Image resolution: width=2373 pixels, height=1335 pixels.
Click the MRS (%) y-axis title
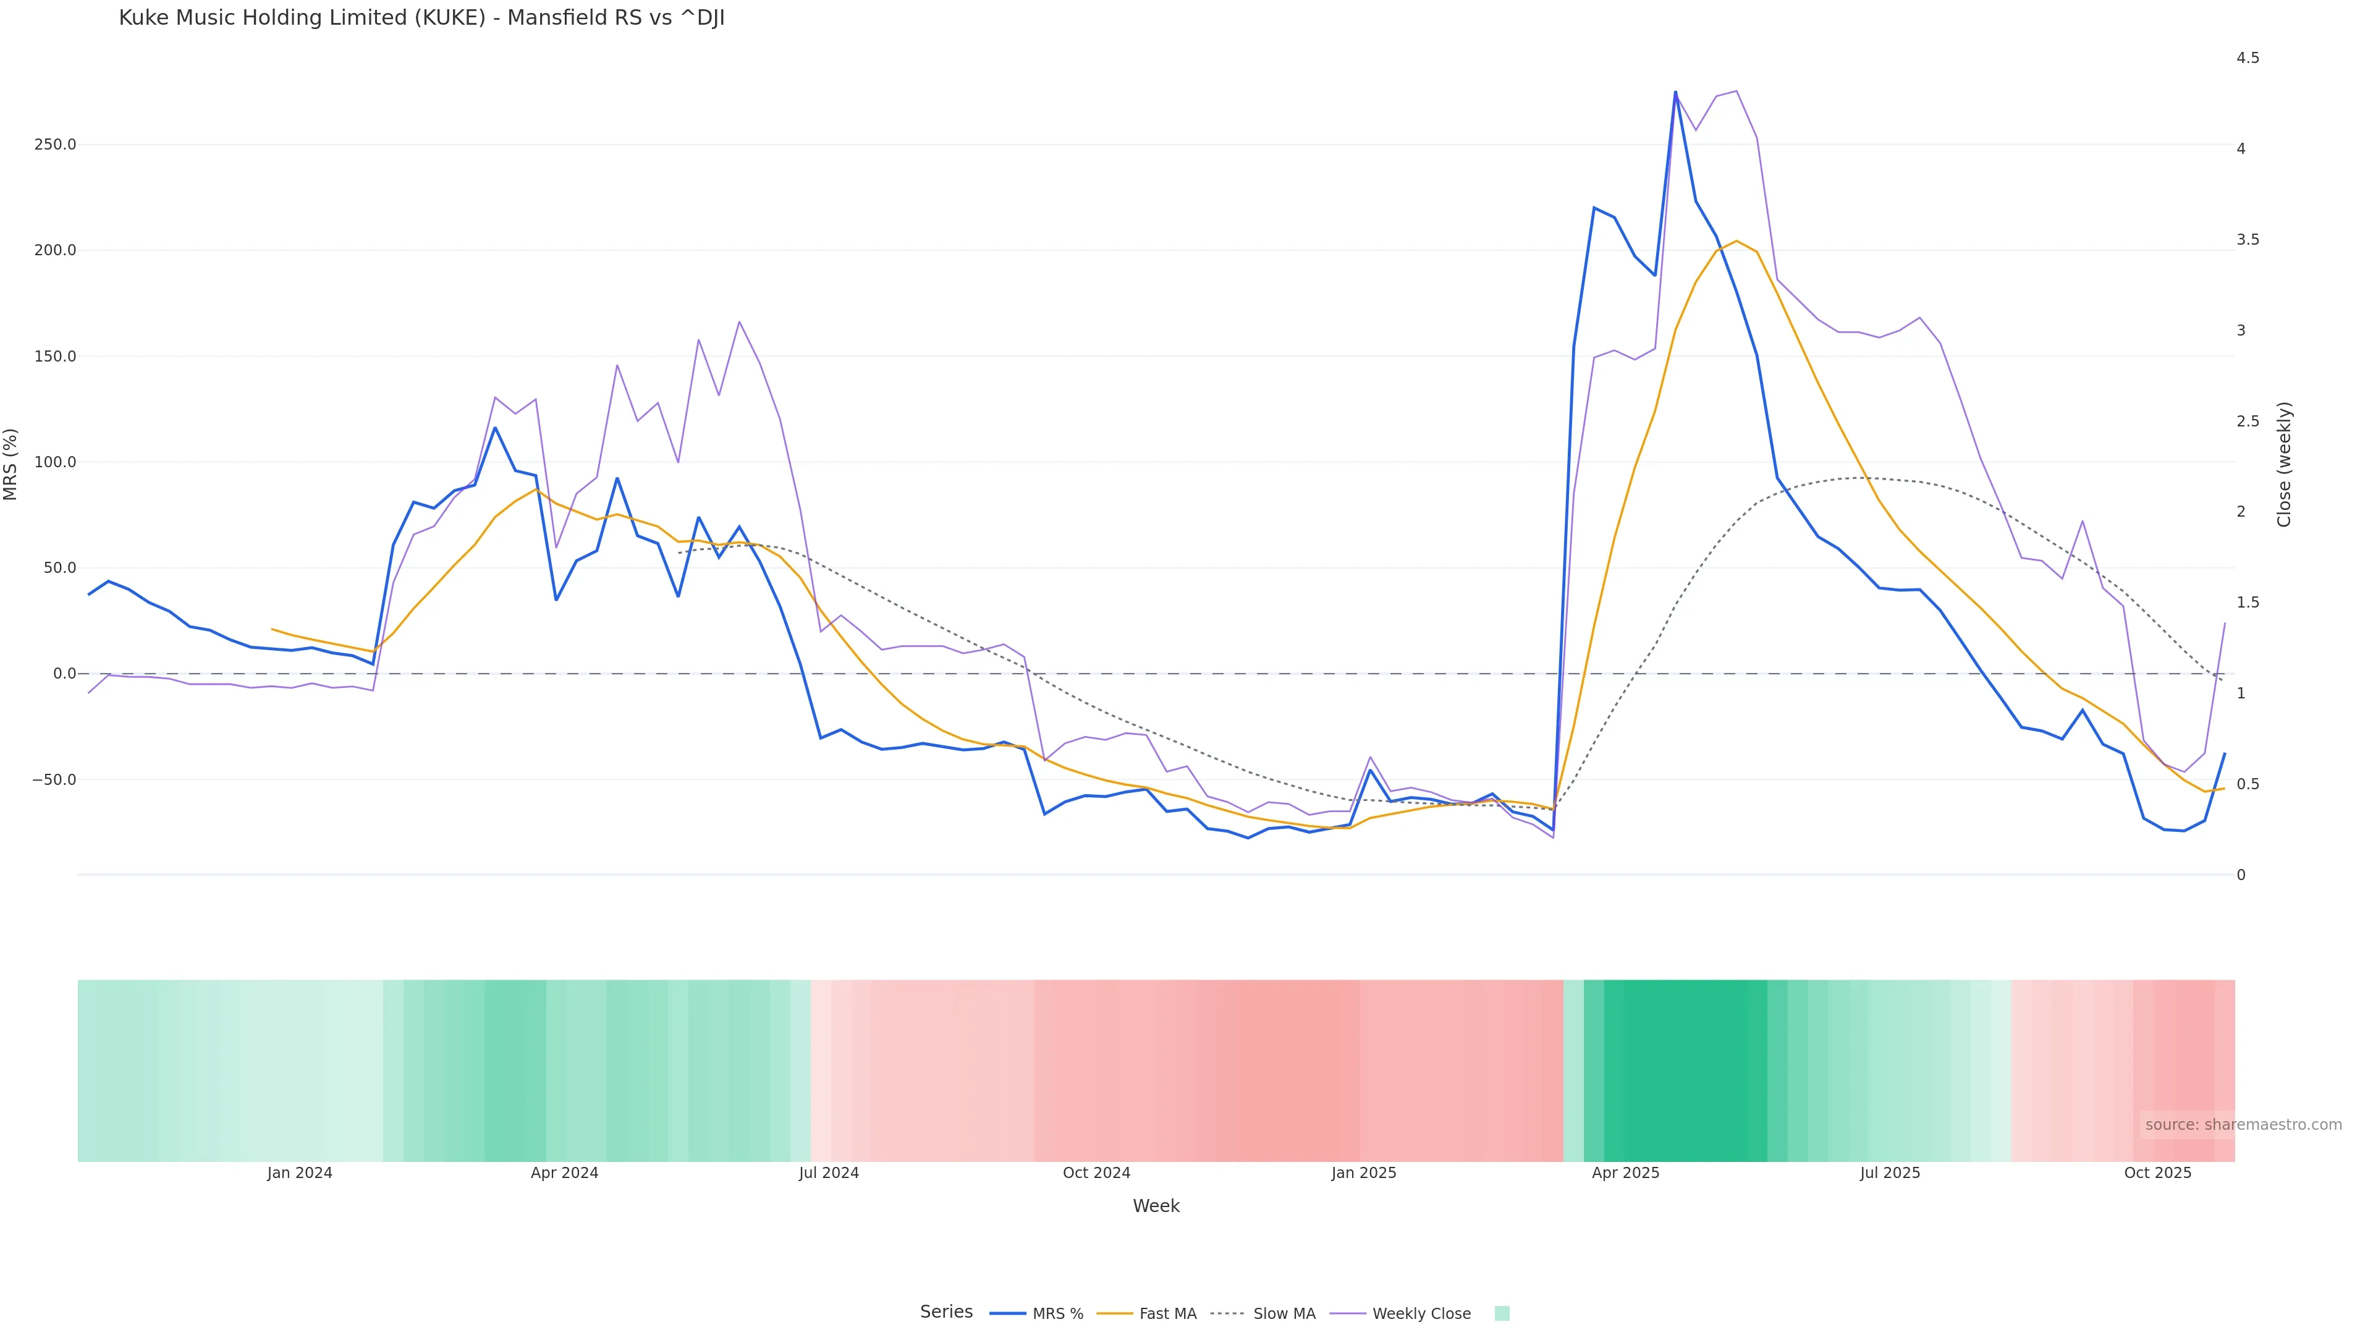tap(11, 464)
